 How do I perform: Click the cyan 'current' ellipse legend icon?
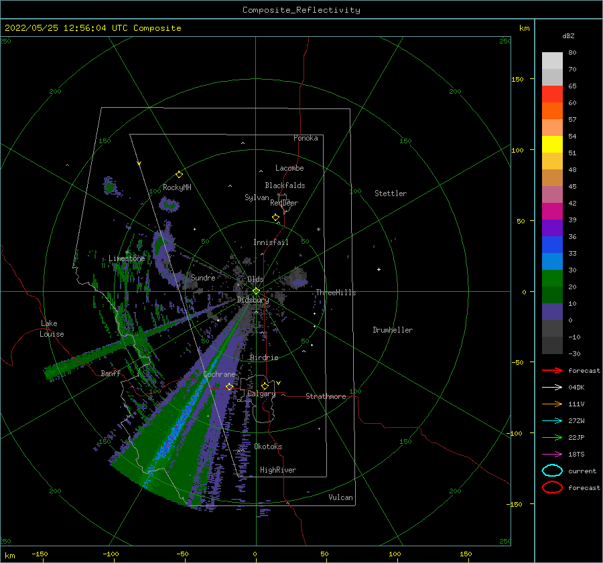pos(552,471)
